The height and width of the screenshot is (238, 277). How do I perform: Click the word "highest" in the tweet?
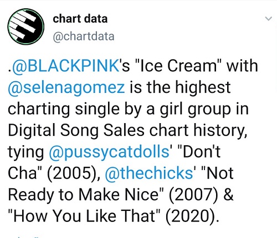203,87
